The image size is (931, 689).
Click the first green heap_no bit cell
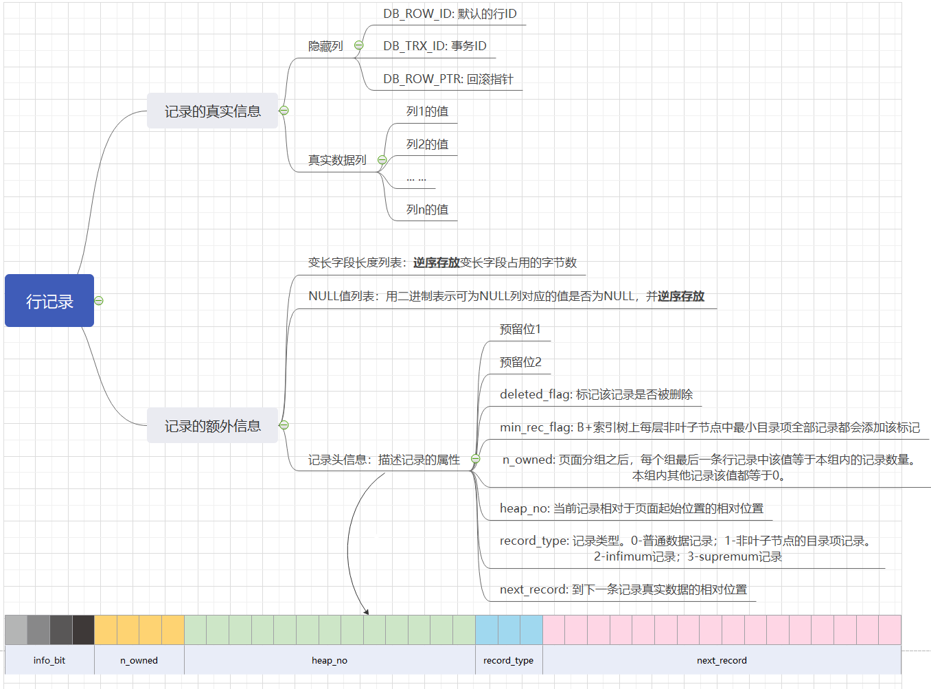(x=196, y=630)
